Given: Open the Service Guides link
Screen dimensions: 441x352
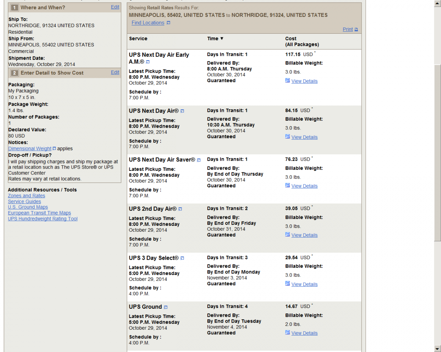Looking at the screenshot, I should click(24, 202).
